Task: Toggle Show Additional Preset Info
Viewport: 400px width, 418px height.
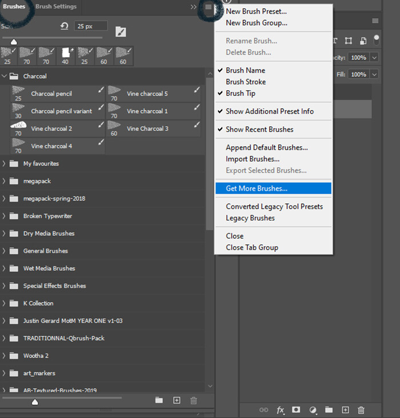Action: 273,111
